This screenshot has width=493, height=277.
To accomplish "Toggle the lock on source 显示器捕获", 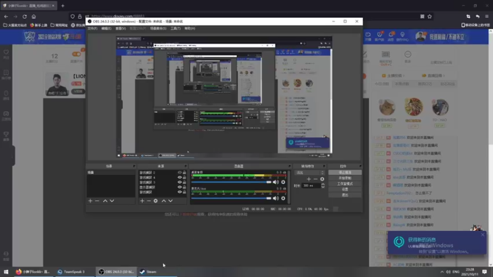I will point(184,187).
